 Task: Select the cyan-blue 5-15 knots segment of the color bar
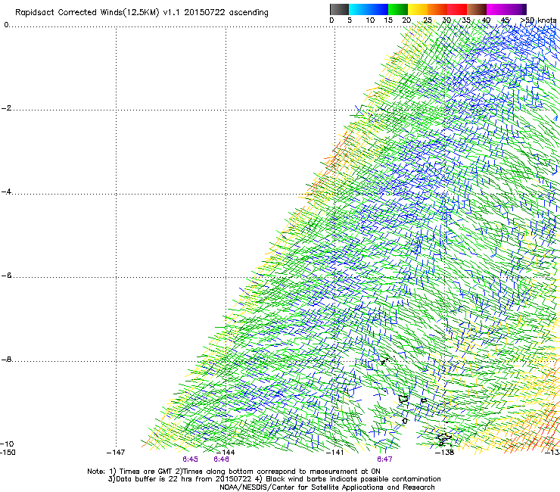(369, 9)
